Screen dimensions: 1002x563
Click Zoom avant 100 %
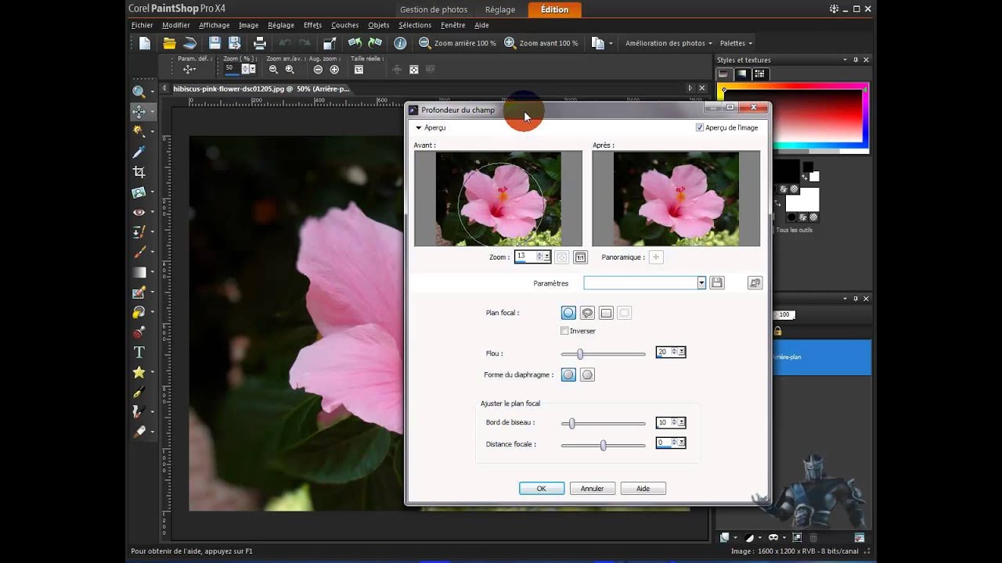point(541,44)
